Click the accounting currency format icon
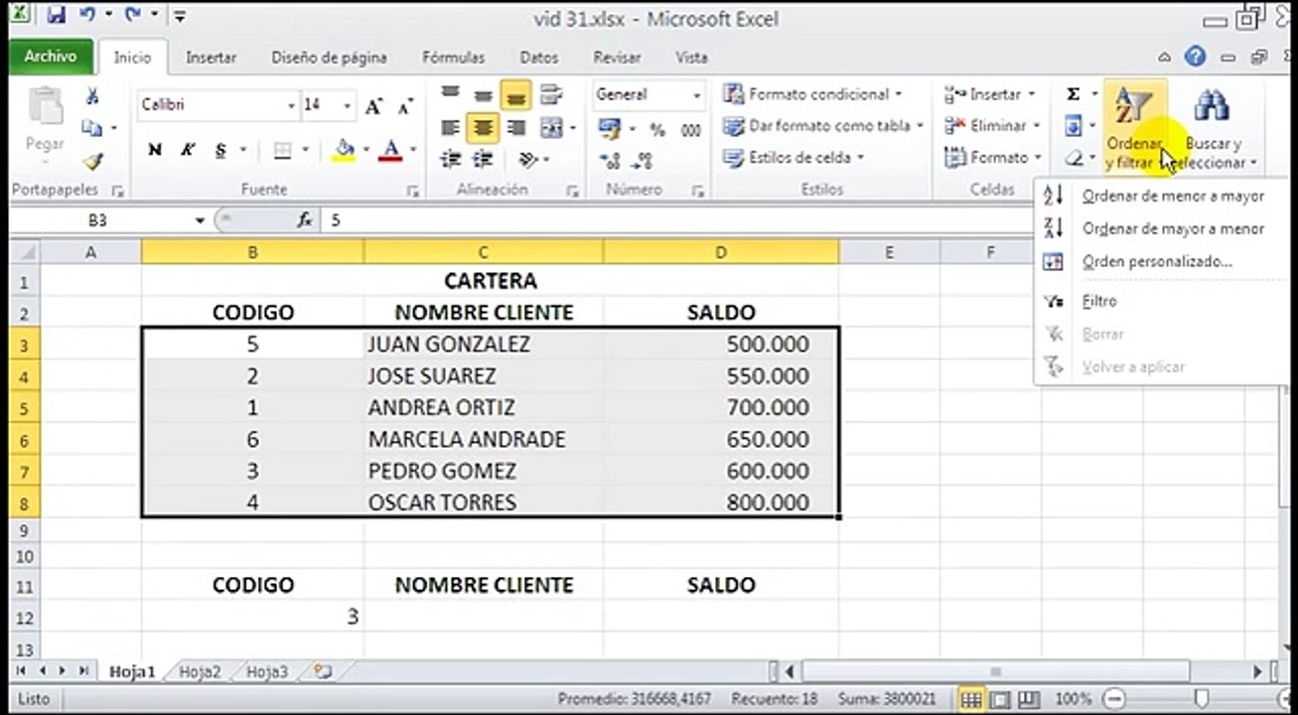Screen dimensions: 1298x715 coord(608,129)
